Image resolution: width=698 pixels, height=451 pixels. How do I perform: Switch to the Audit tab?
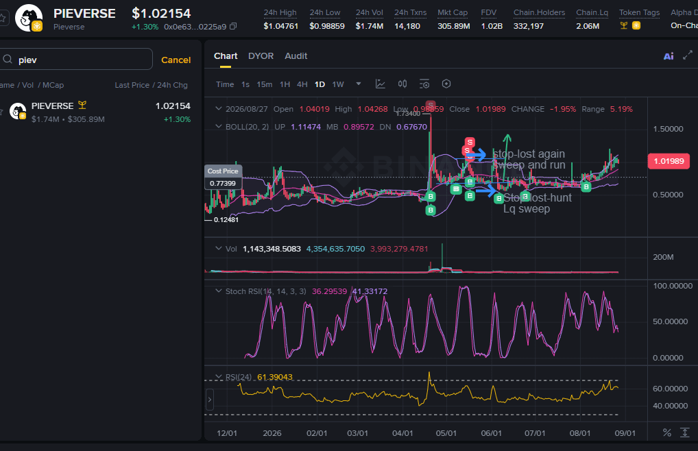click(296, 56)
